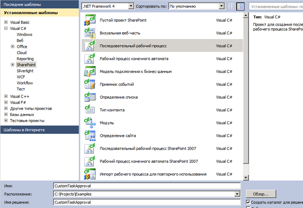Viewport: 303px width, 208px height.
Task: Select Последовательный рабочий процесс SharePoint 2007 icon
Action: pyautogui.click(x=90, y=149)
